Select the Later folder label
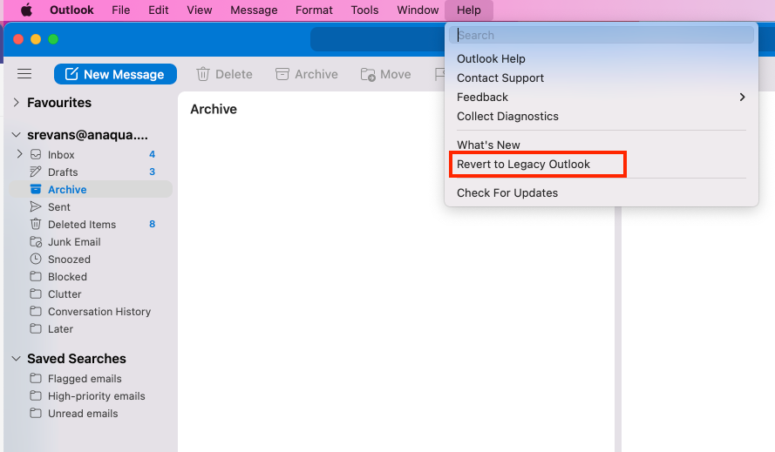 (60, 329)
